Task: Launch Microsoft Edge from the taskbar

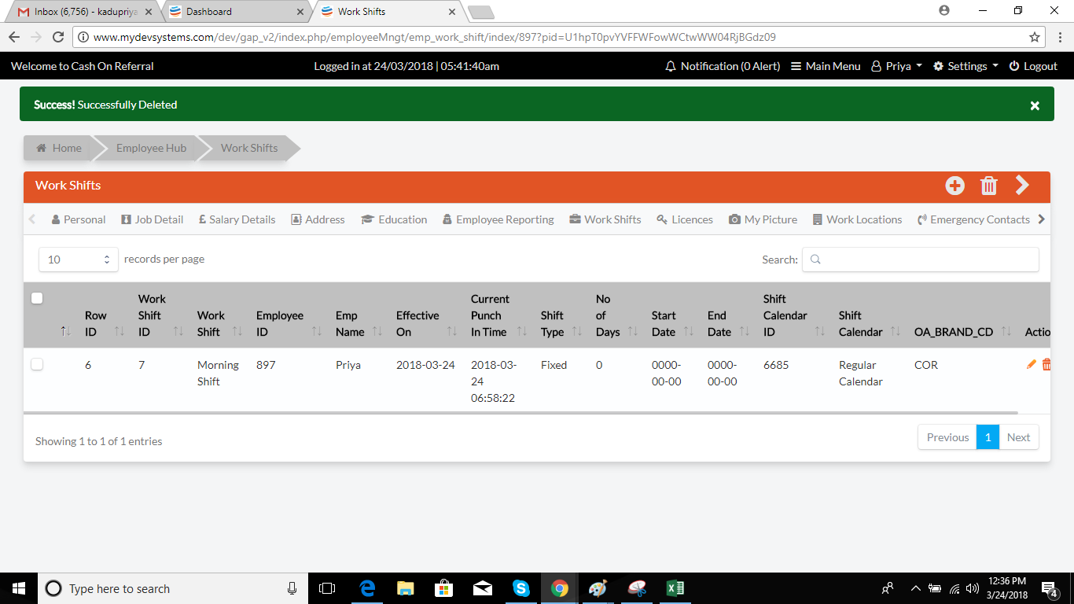Action: pos(367,588)
